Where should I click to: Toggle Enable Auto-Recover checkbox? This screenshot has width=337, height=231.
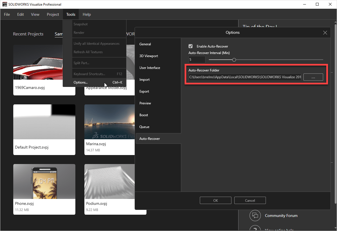click(x=191, y=46)
